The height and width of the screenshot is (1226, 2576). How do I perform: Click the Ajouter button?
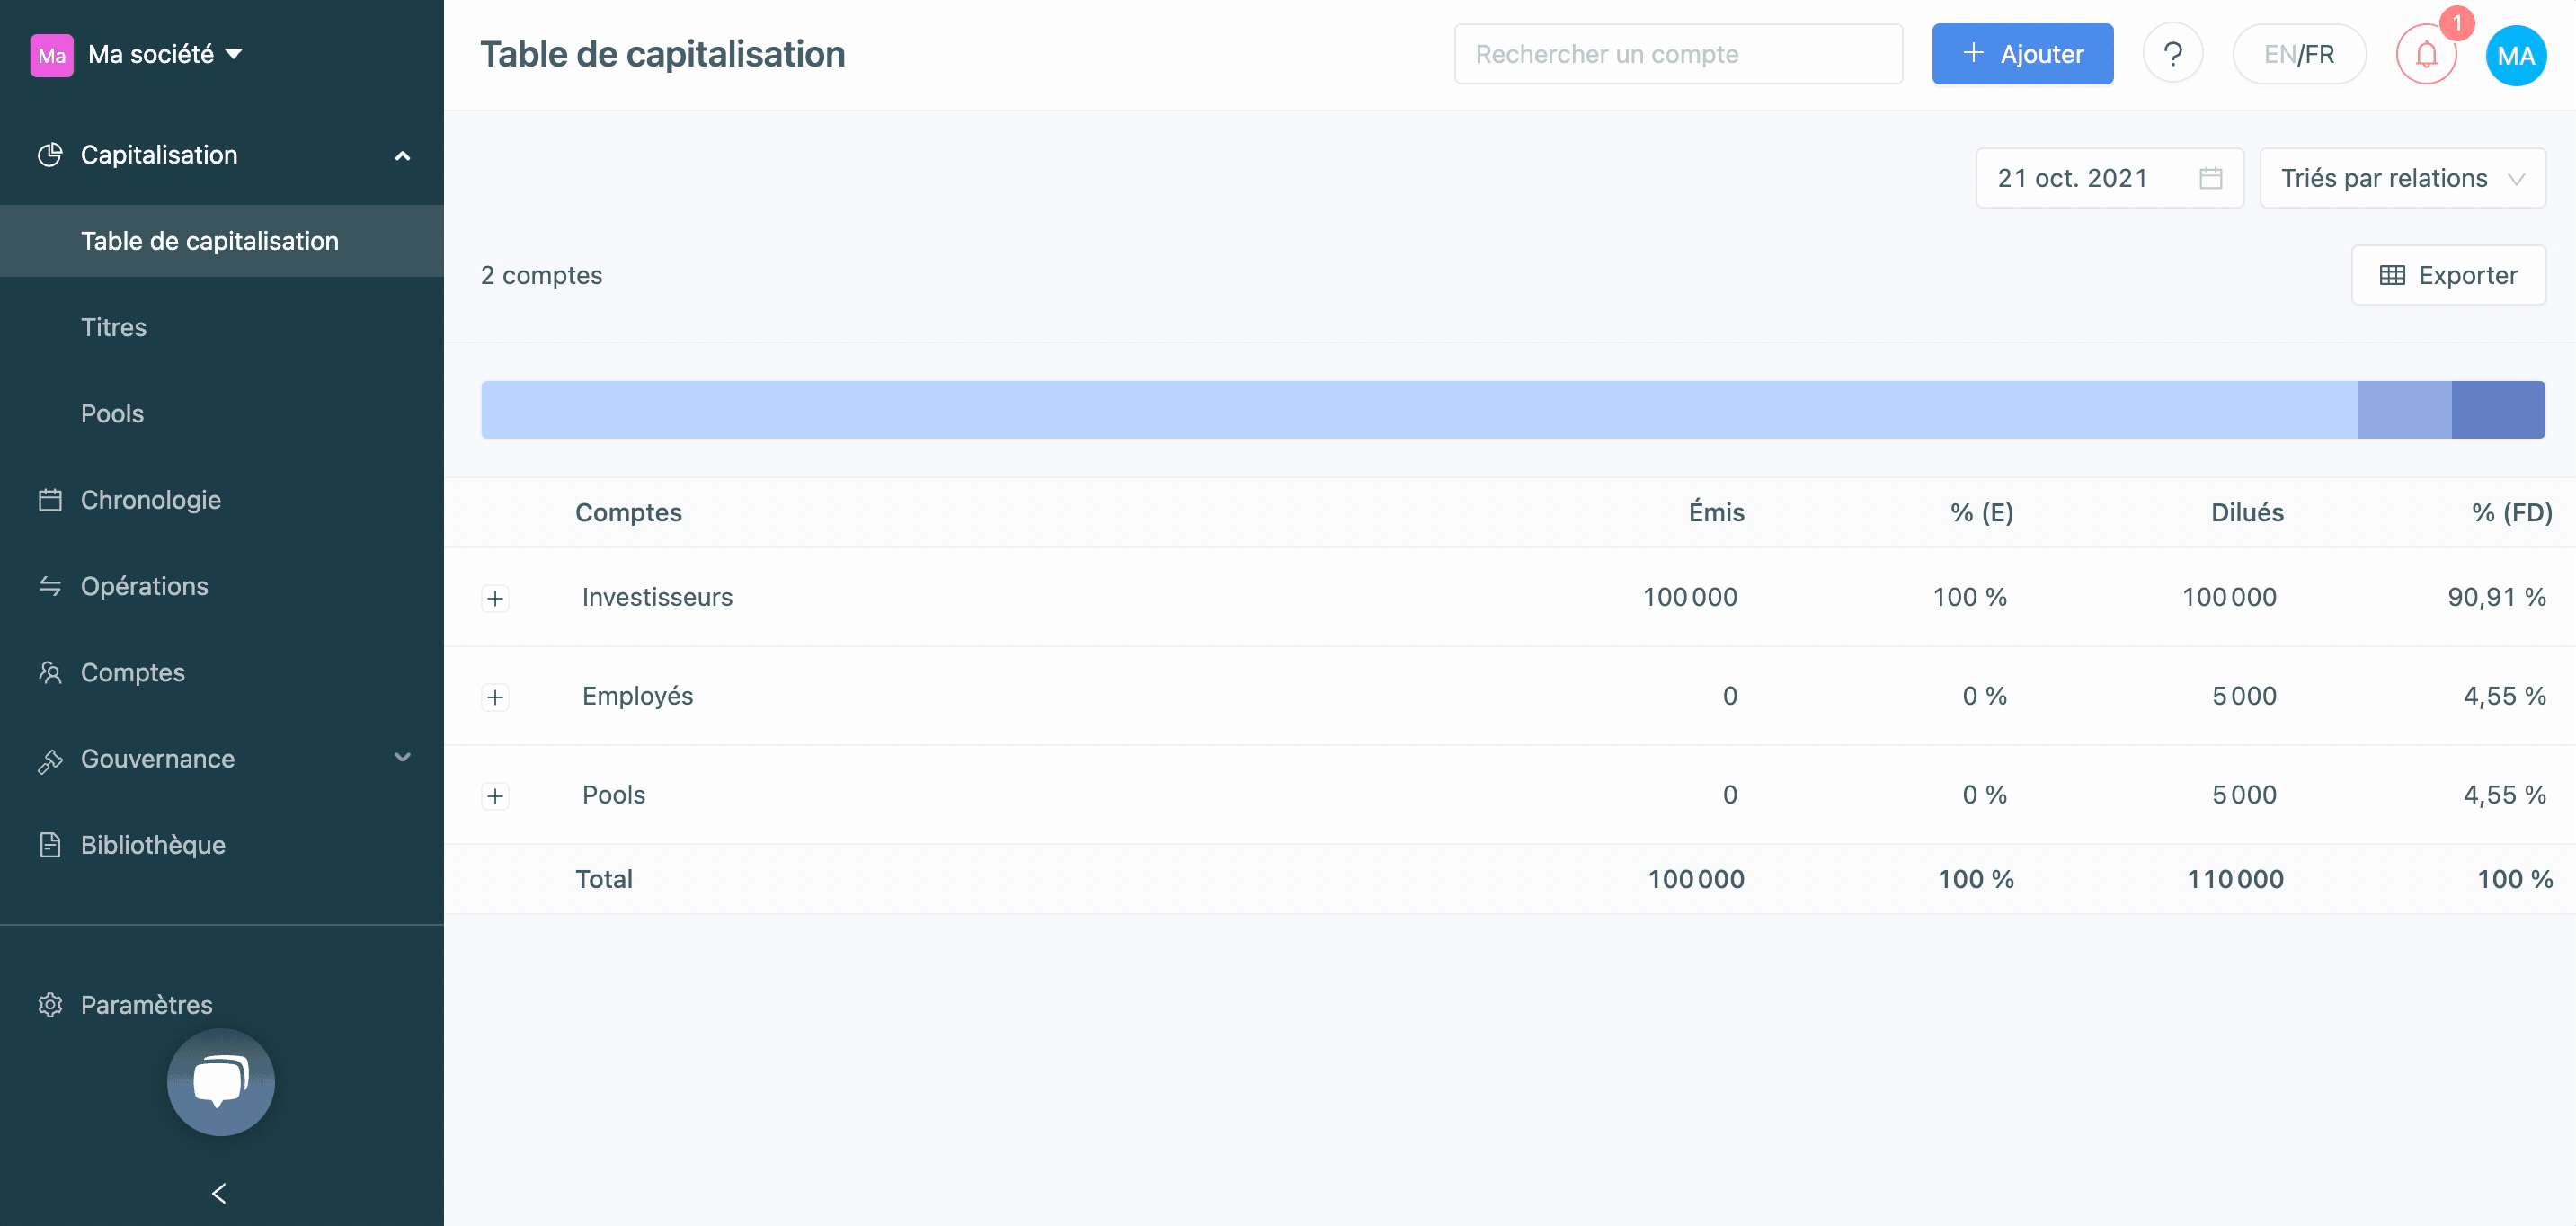2022,54
